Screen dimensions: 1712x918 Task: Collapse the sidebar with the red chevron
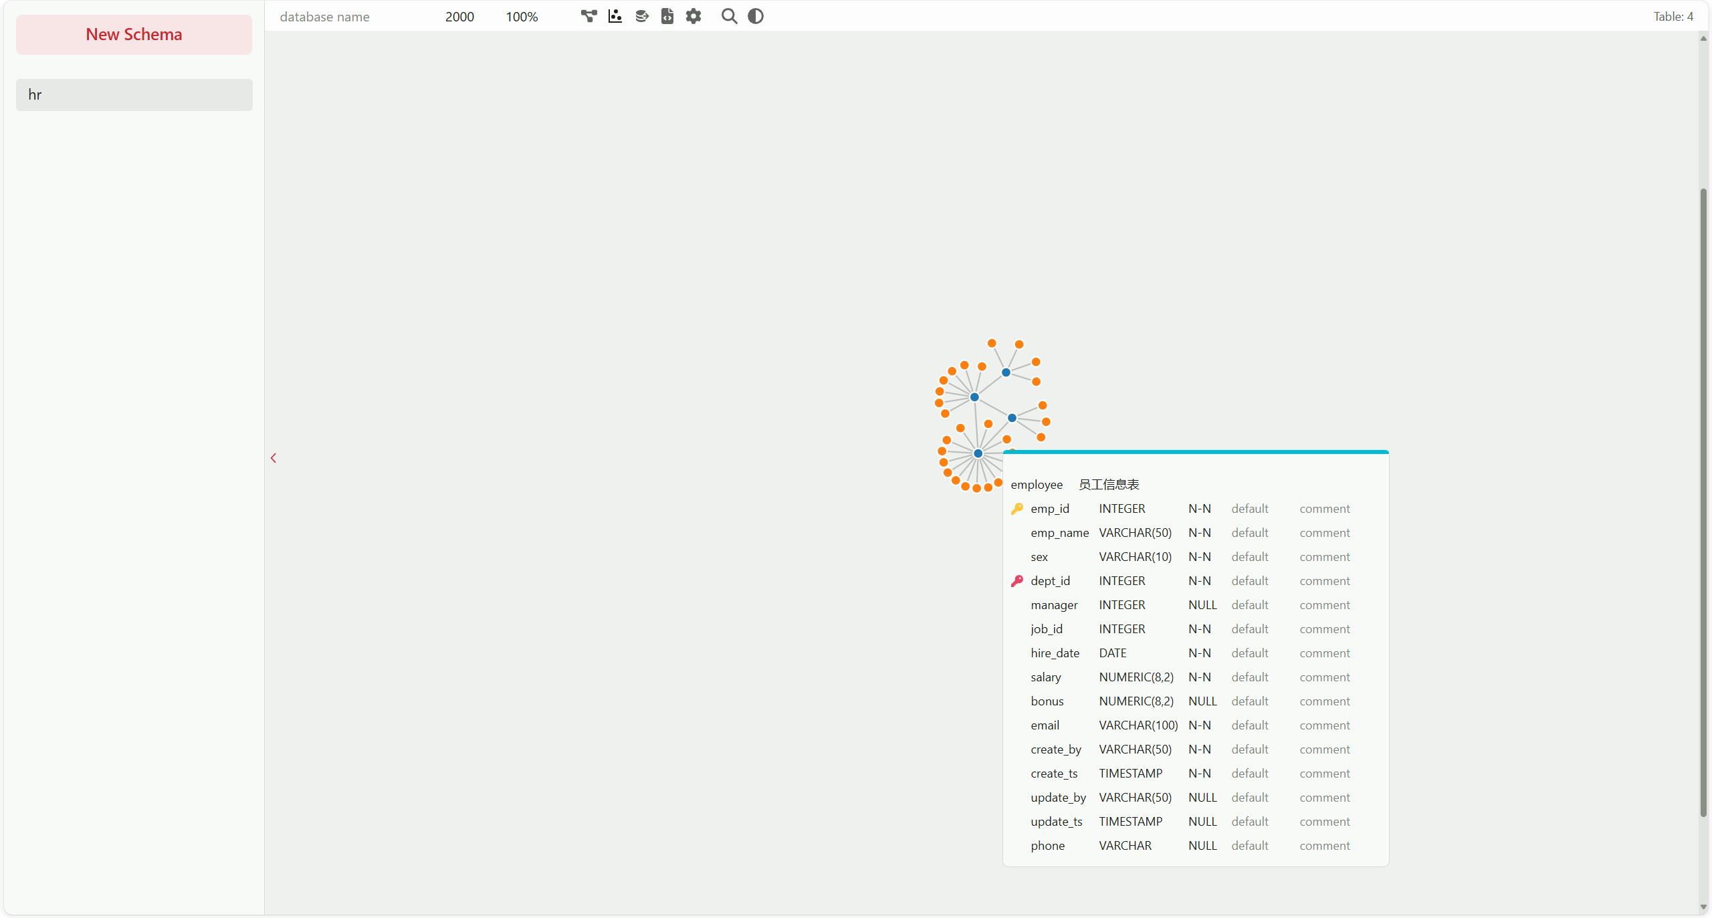click(x=274, y=458)
